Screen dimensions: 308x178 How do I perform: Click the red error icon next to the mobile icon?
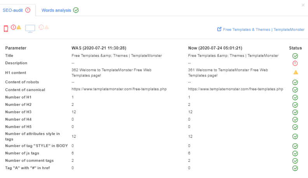point(13,27)
